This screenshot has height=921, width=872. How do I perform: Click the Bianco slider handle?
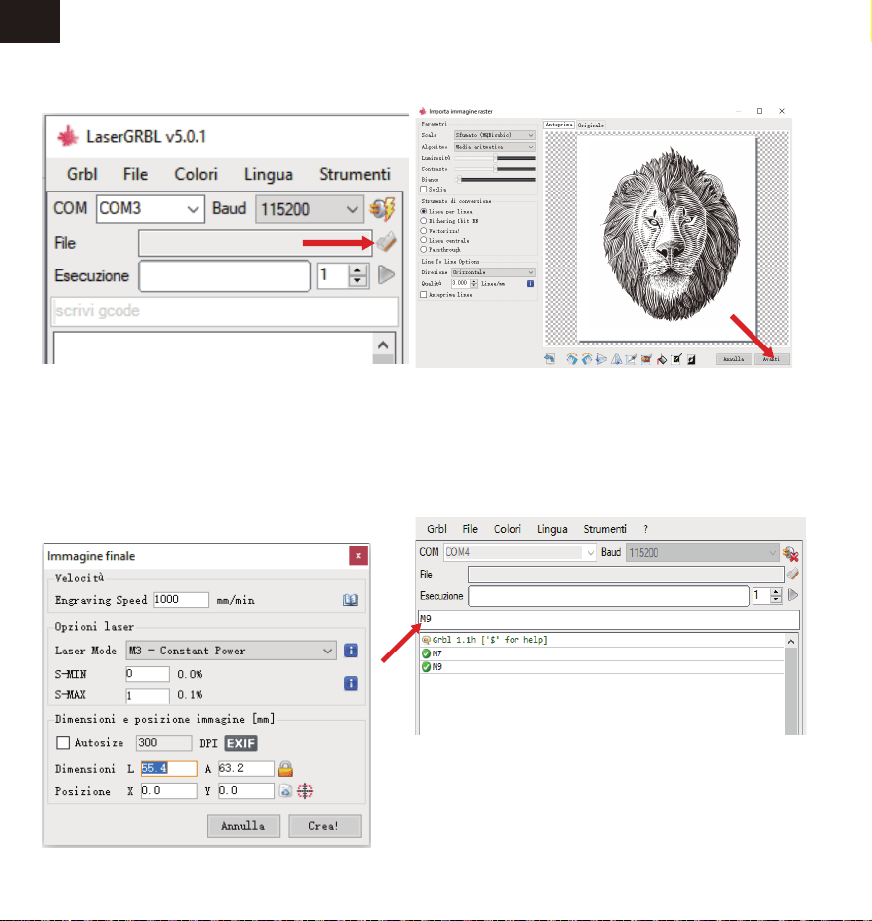pyautogui.click(x=459, y=179)
